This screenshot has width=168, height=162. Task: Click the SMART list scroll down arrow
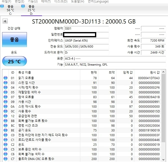pos(163,159)
